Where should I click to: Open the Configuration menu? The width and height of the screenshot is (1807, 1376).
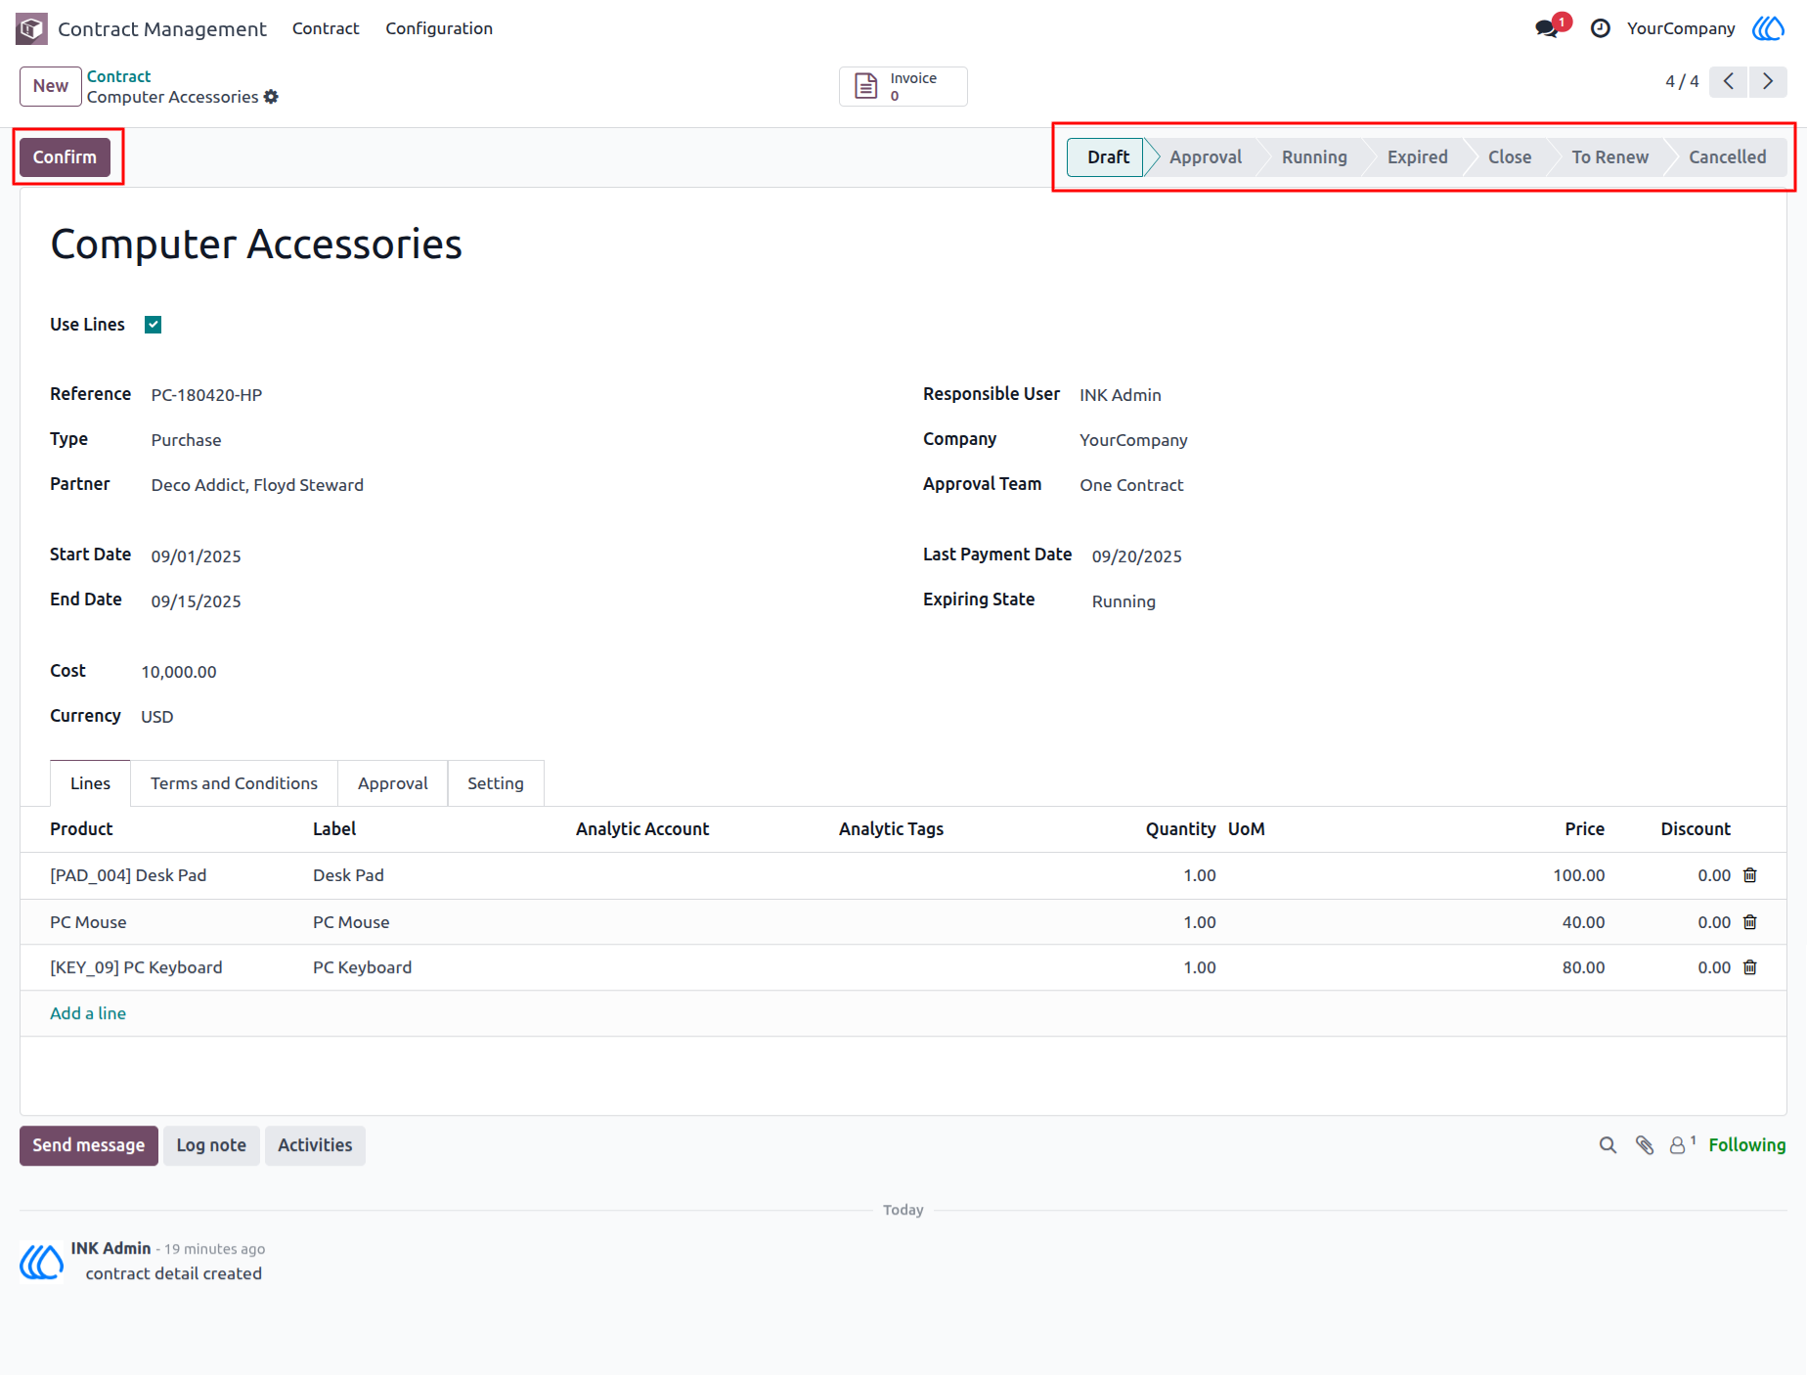439,28
